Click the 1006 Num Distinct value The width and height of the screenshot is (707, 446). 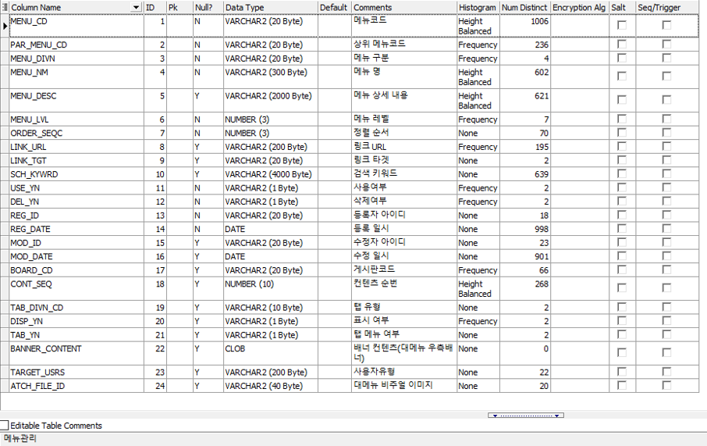tap(525, 26)
